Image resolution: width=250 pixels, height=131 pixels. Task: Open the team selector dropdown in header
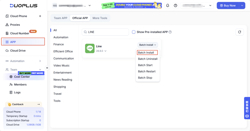[72, 6]
